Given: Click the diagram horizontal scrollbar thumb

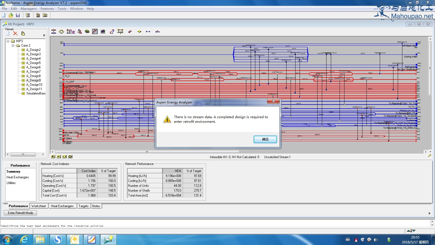Looking at the screenshot, I should (x=147, y=152).
